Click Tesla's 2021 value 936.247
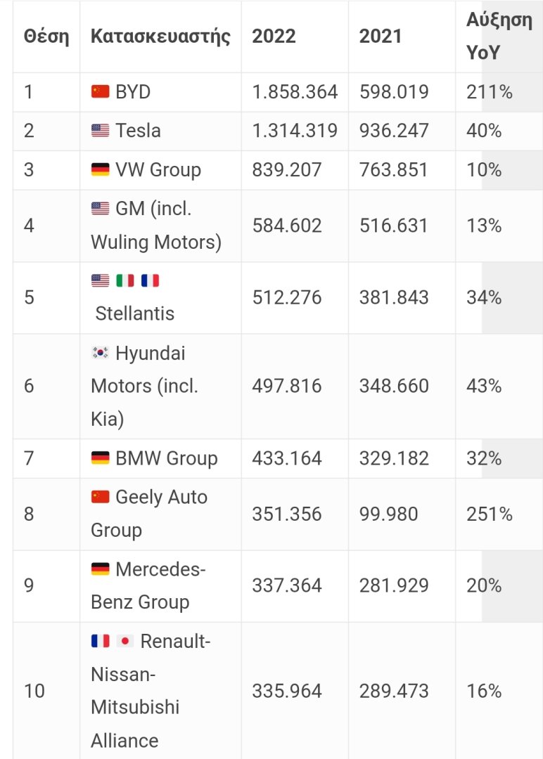The height and width of the screenshot is (759, 543). pos(394,131)
